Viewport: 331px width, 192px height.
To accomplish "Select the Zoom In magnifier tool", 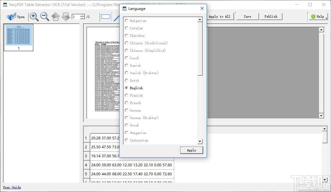I will point(34,16).
